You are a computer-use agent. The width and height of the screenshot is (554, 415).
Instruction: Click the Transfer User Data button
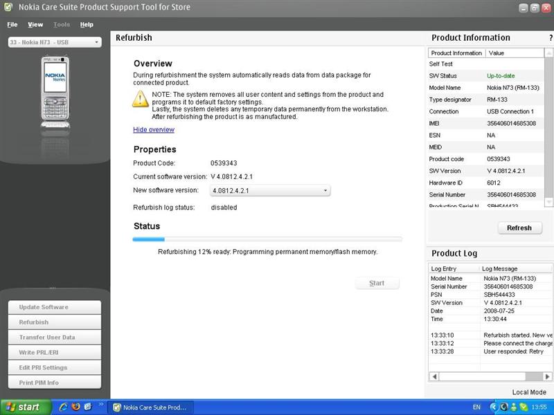[55, 338]
